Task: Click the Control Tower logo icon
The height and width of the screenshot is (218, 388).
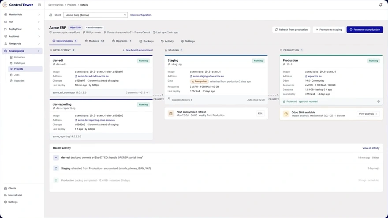Action: 5,5
